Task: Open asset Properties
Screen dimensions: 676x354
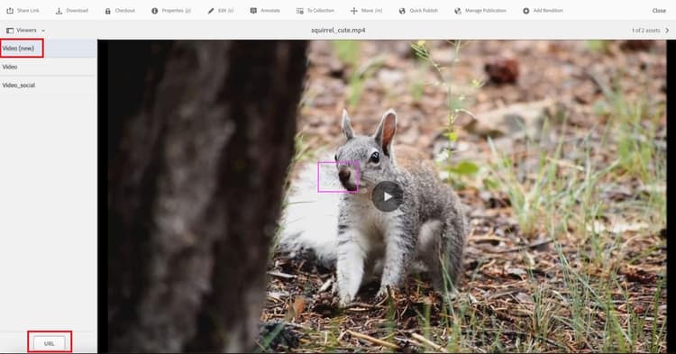Action: tap(171, 10)
